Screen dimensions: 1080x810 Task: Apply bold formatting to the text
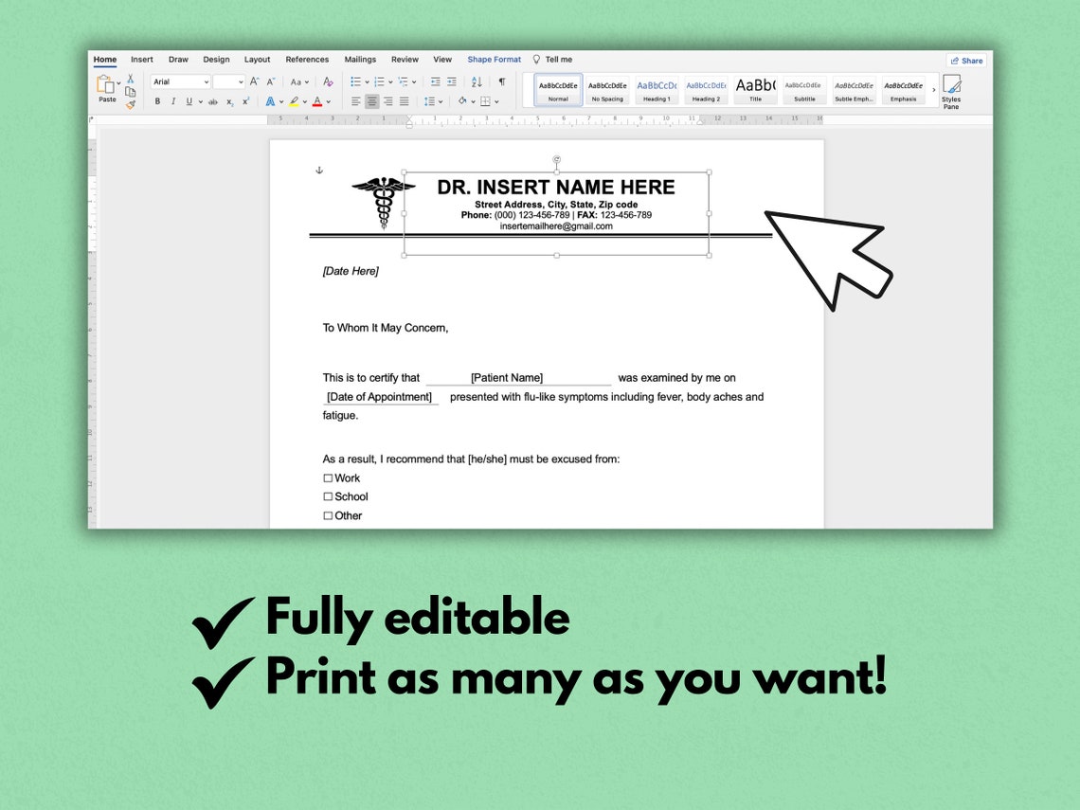pyautogui.click(x=157, y=101)
